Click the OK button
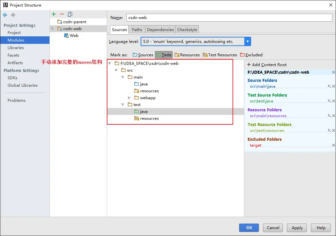Viewport: 336px width, 236px height. [x=249, y=227]
